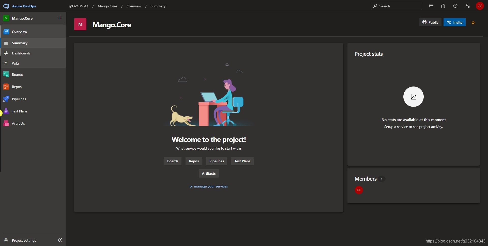
Task: Click the Artifacts package icon
Action: 6,123
